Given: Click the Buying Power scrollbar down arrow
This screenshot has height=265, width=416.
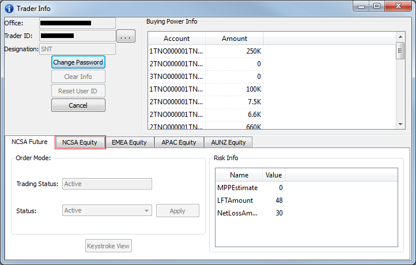Looking at the screenshot, I should [400, 124].
